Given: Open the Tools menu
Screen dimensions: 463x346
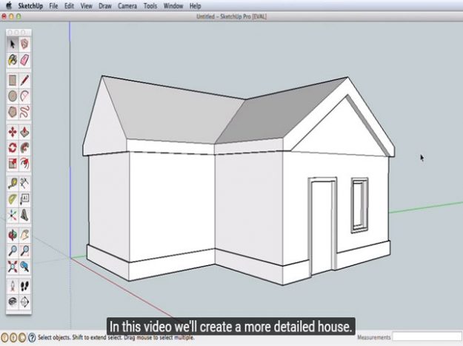Looking at the screenshot, I should tap(150, 5).
